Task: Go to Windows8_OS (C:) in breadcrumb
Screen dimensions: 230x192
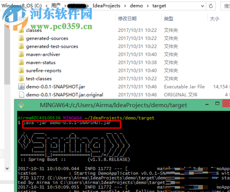Action: pos(22,6)
